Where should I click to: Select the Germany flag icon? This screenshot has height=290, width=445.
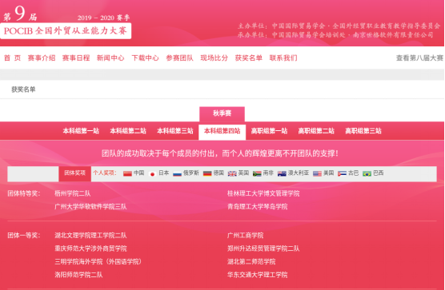pos(207,173)
